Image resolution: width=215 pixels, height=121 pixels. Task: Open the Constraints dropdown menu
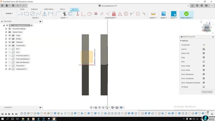coord(111,18)
